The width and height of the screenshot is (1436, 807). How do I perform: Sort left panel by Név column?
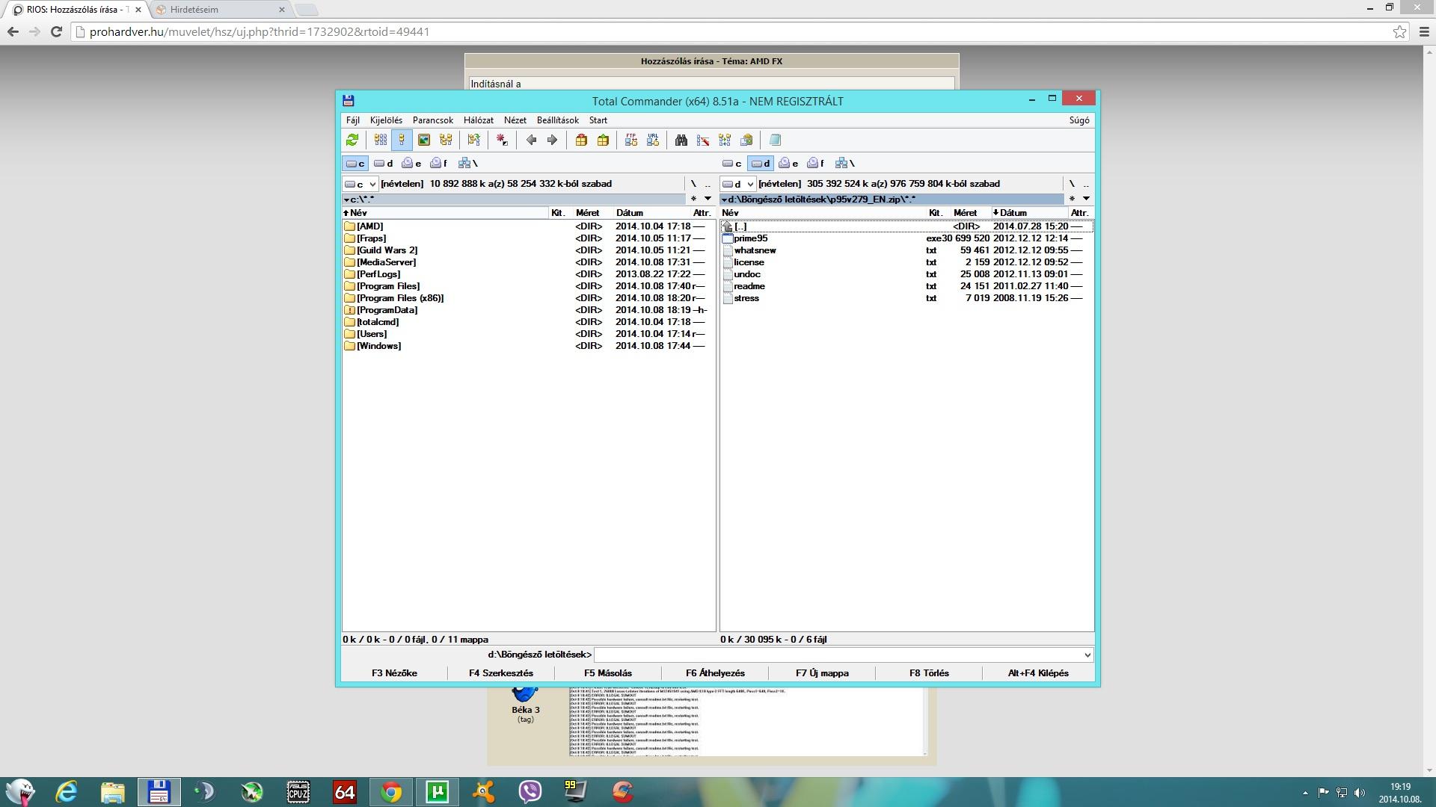446,213
